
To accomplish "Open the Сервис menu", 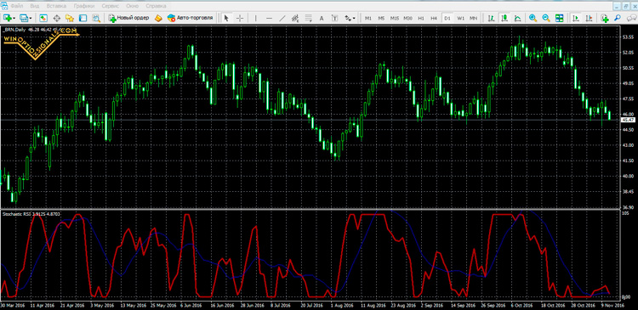I will [x=111, y=6].
